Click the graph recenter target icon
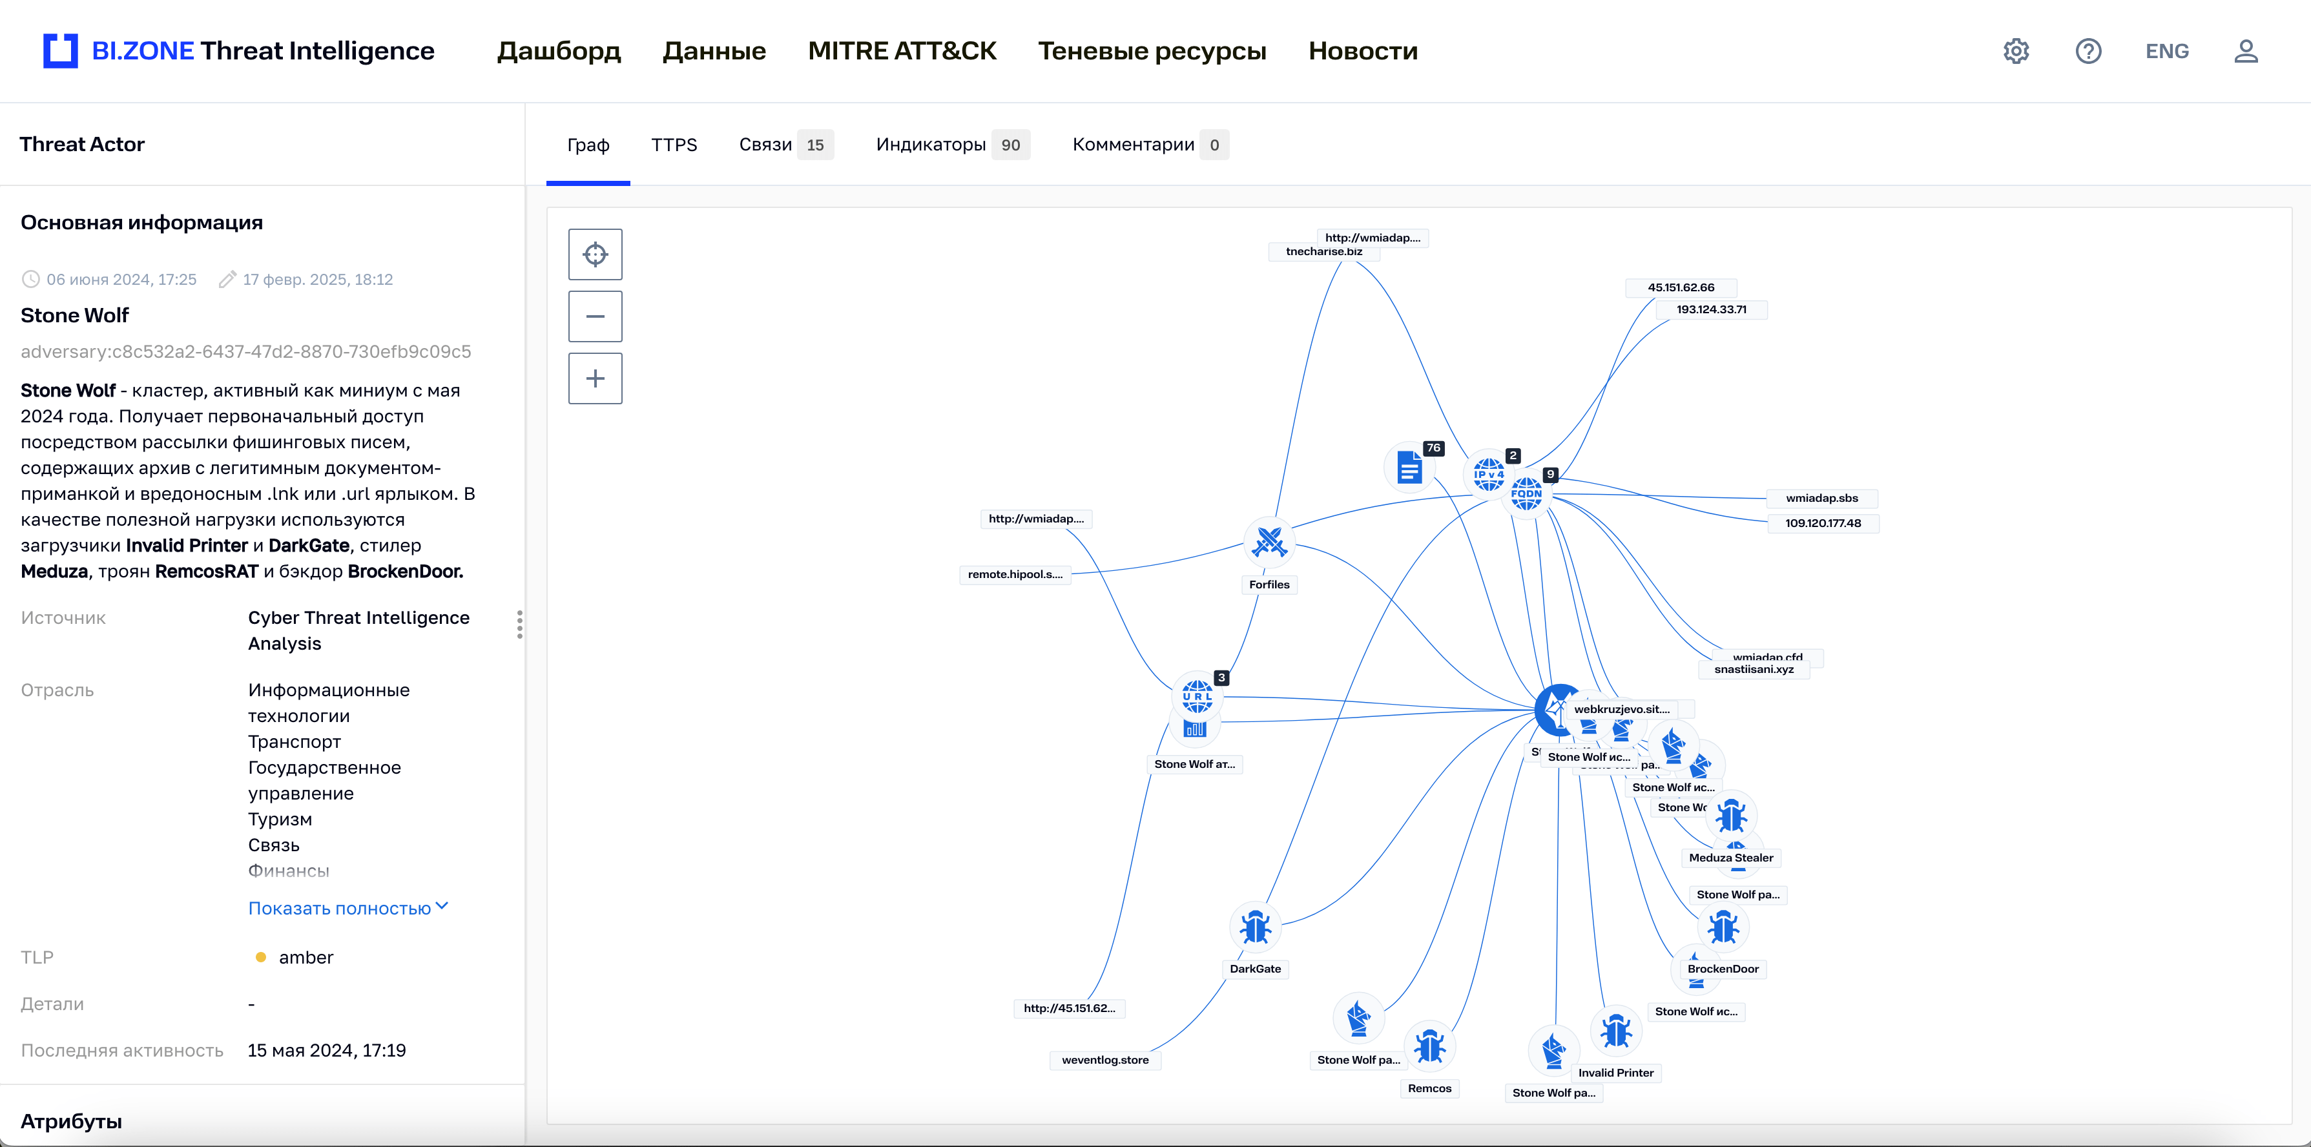Screen dimensions: 2311x1147 click(x=595, y=254)
